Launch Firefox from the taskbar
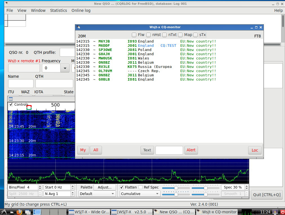 19,212
